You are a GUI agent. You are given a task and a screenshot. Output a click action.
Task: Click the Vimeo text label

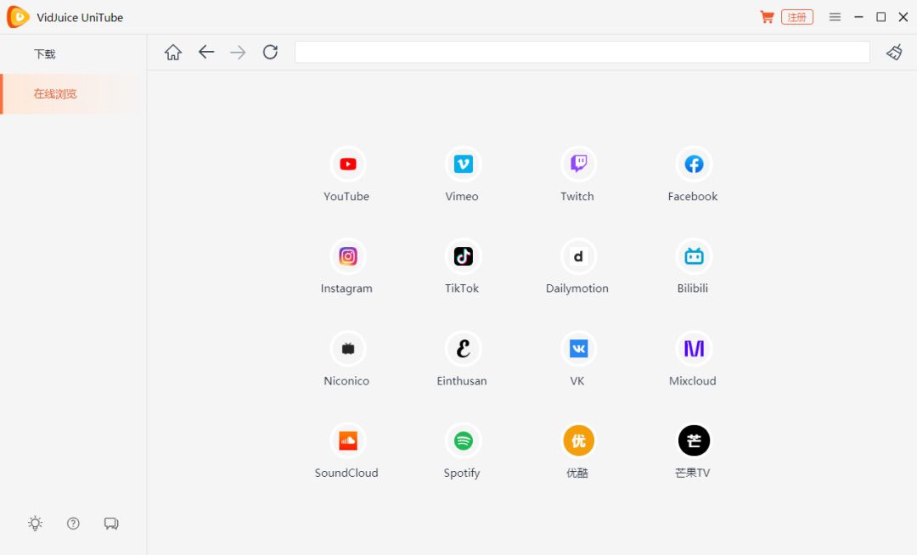461,196
